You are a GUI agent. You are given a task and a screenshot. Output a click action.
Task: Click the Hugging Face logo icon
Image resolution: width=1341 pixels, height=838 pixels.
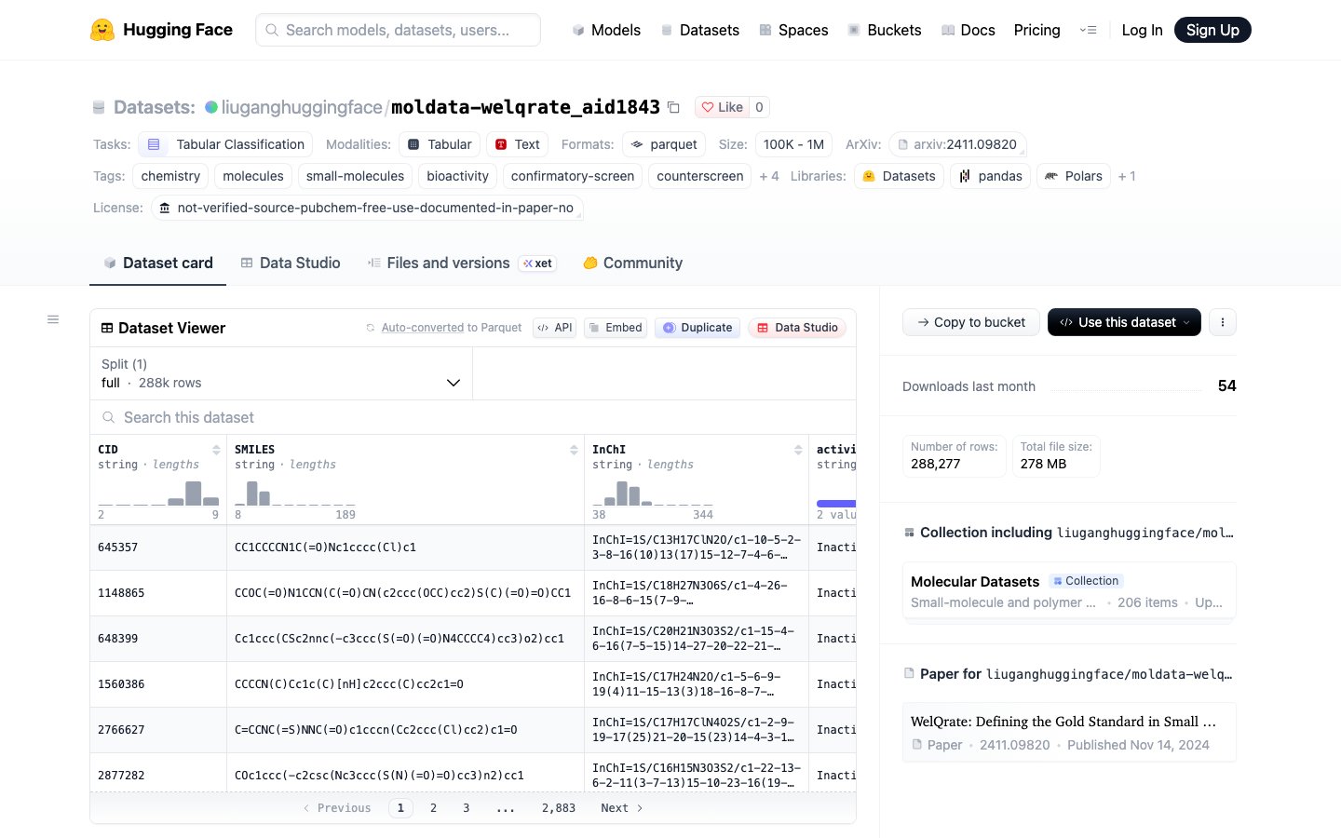[102, 30]
